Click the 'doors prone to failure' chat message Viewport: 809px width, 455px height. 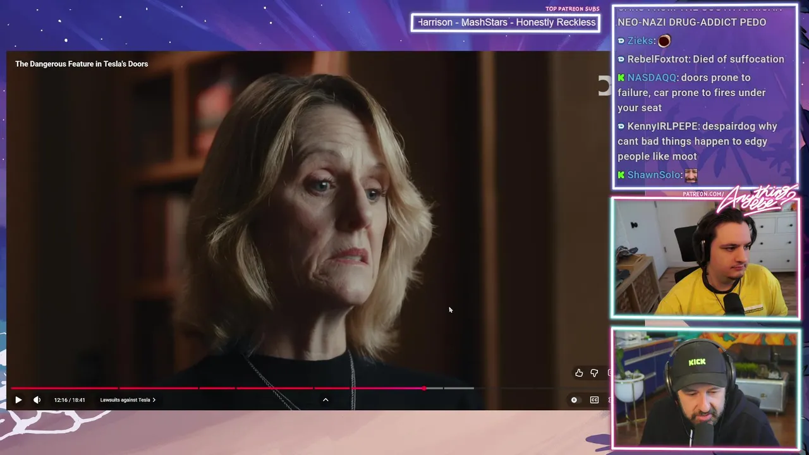click(691, 93)
